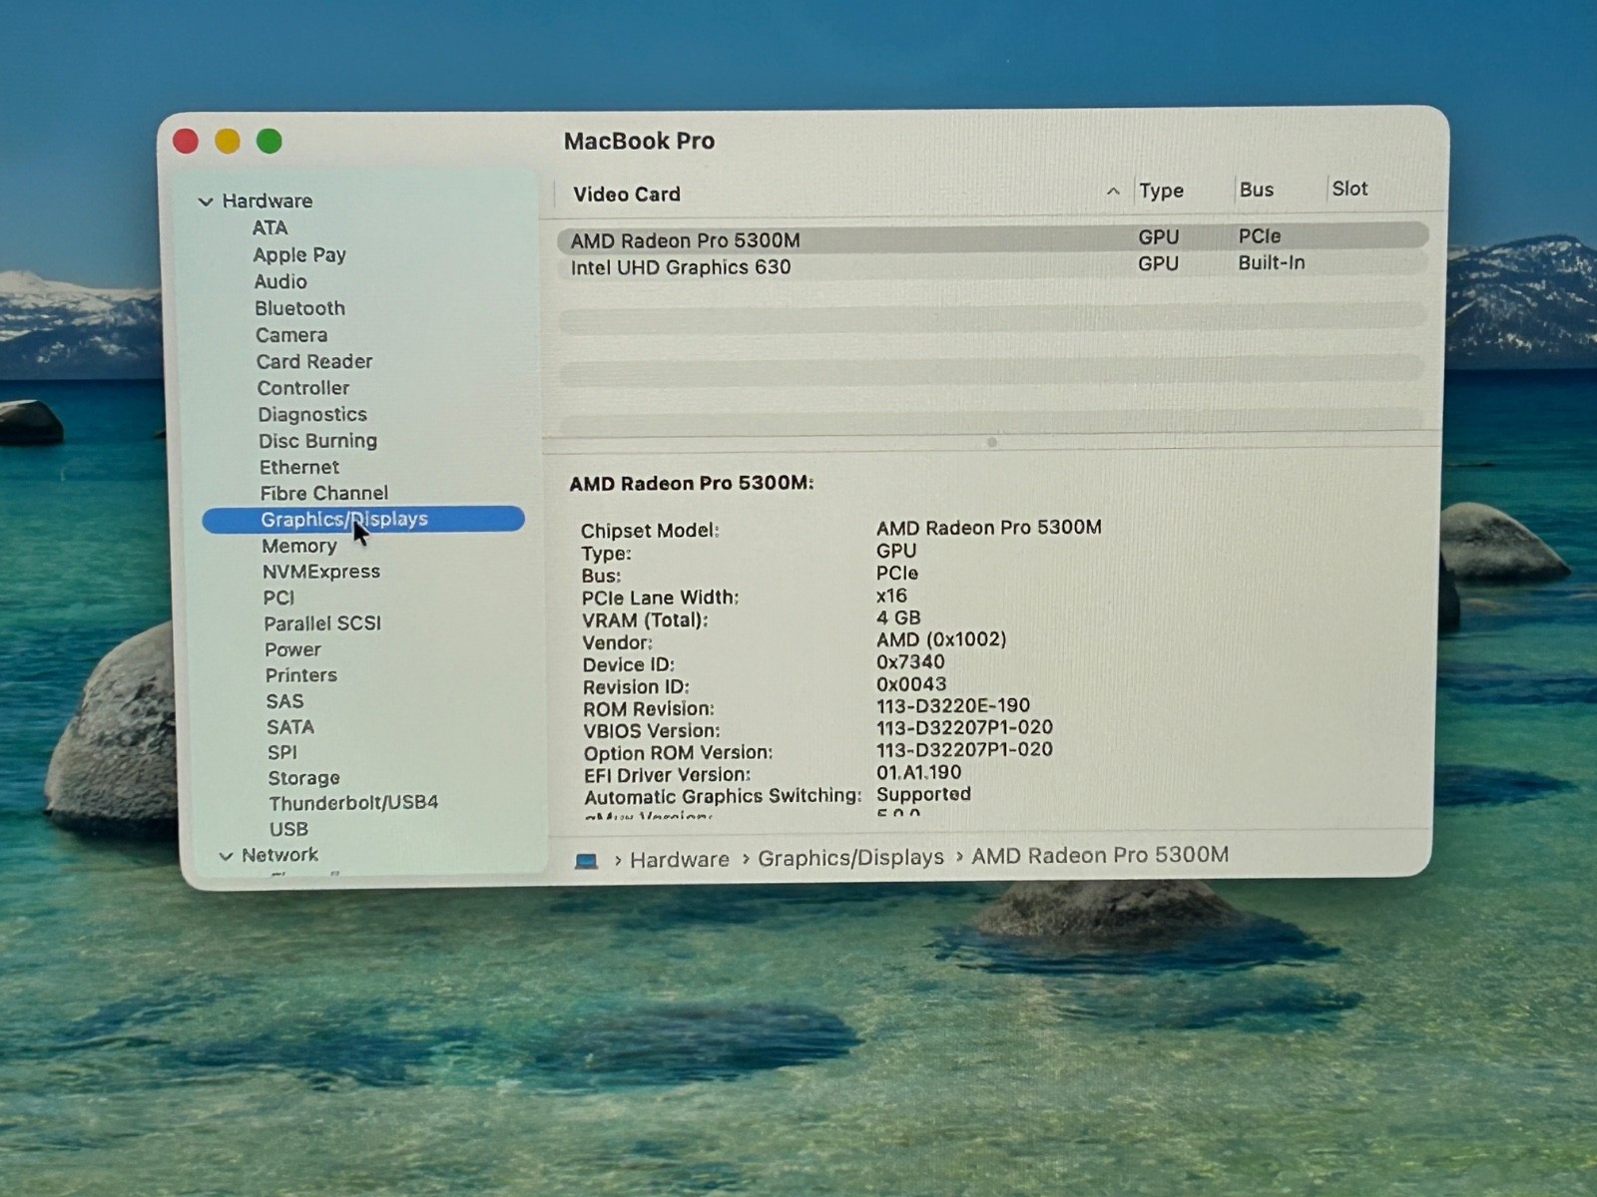1597x1197 pixels.
Task: Click the green full-screen window button
Action: tap(268, 142)
